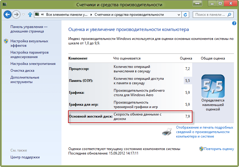Click the "Повторить оценку" link

(219, 149)
